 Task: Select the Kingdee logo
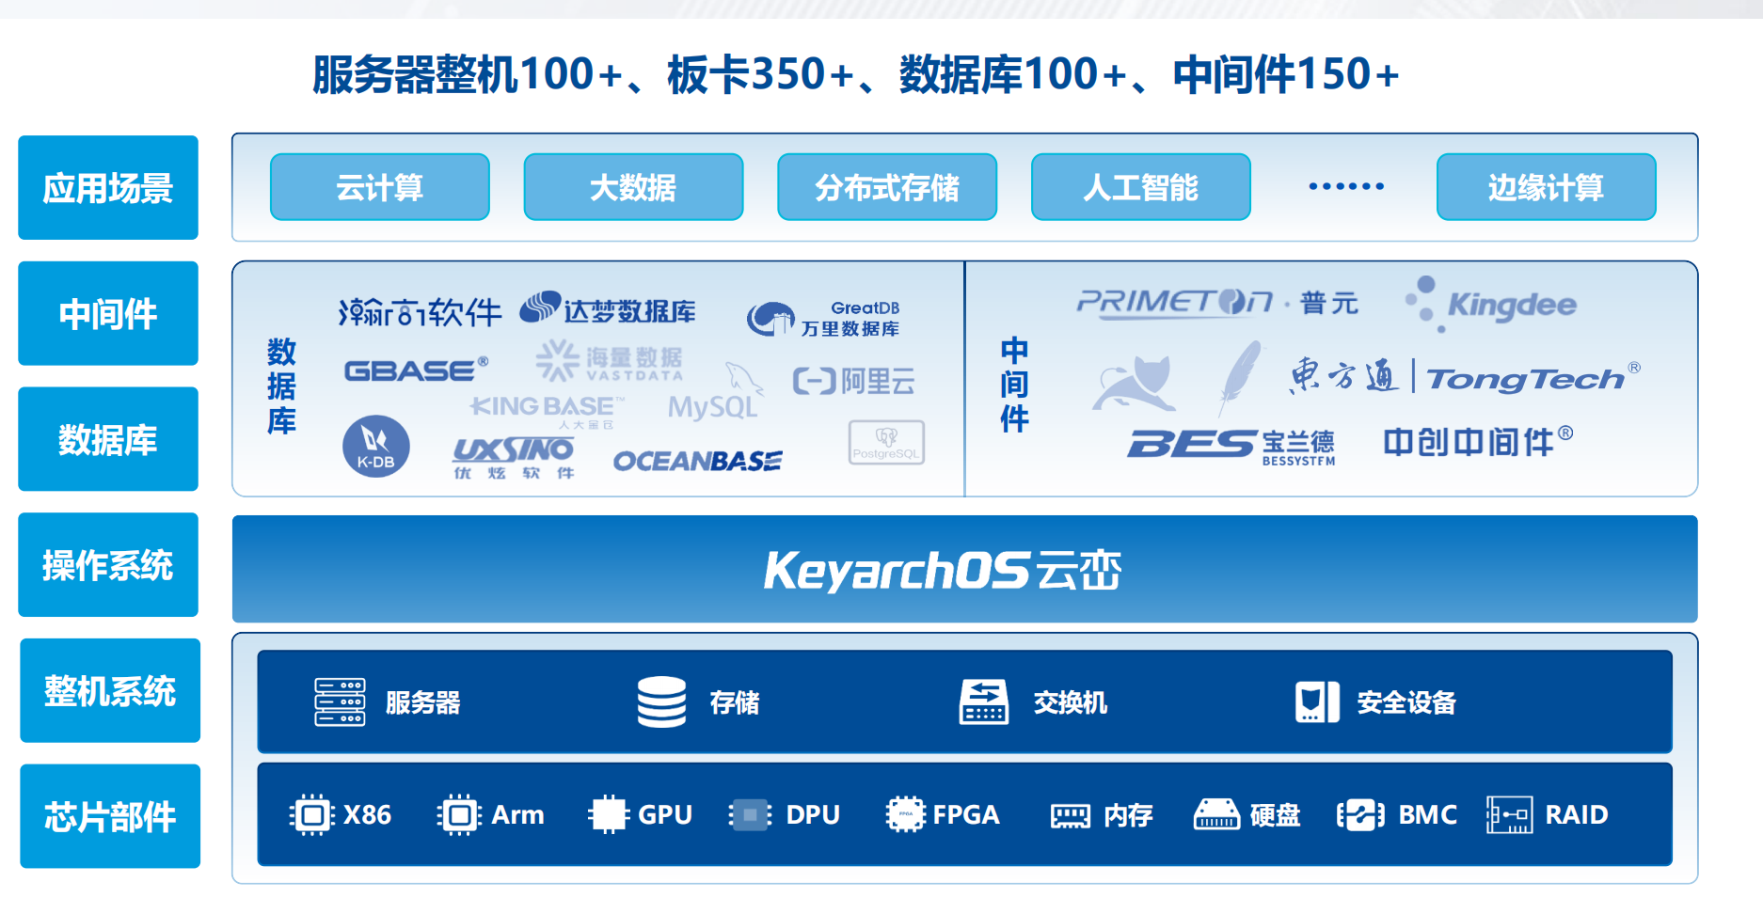tap(1486, 303)
